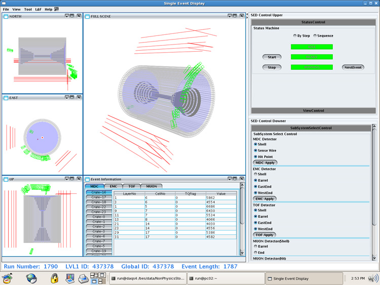Open the web browser globe in taskbar

pos(31,278)
